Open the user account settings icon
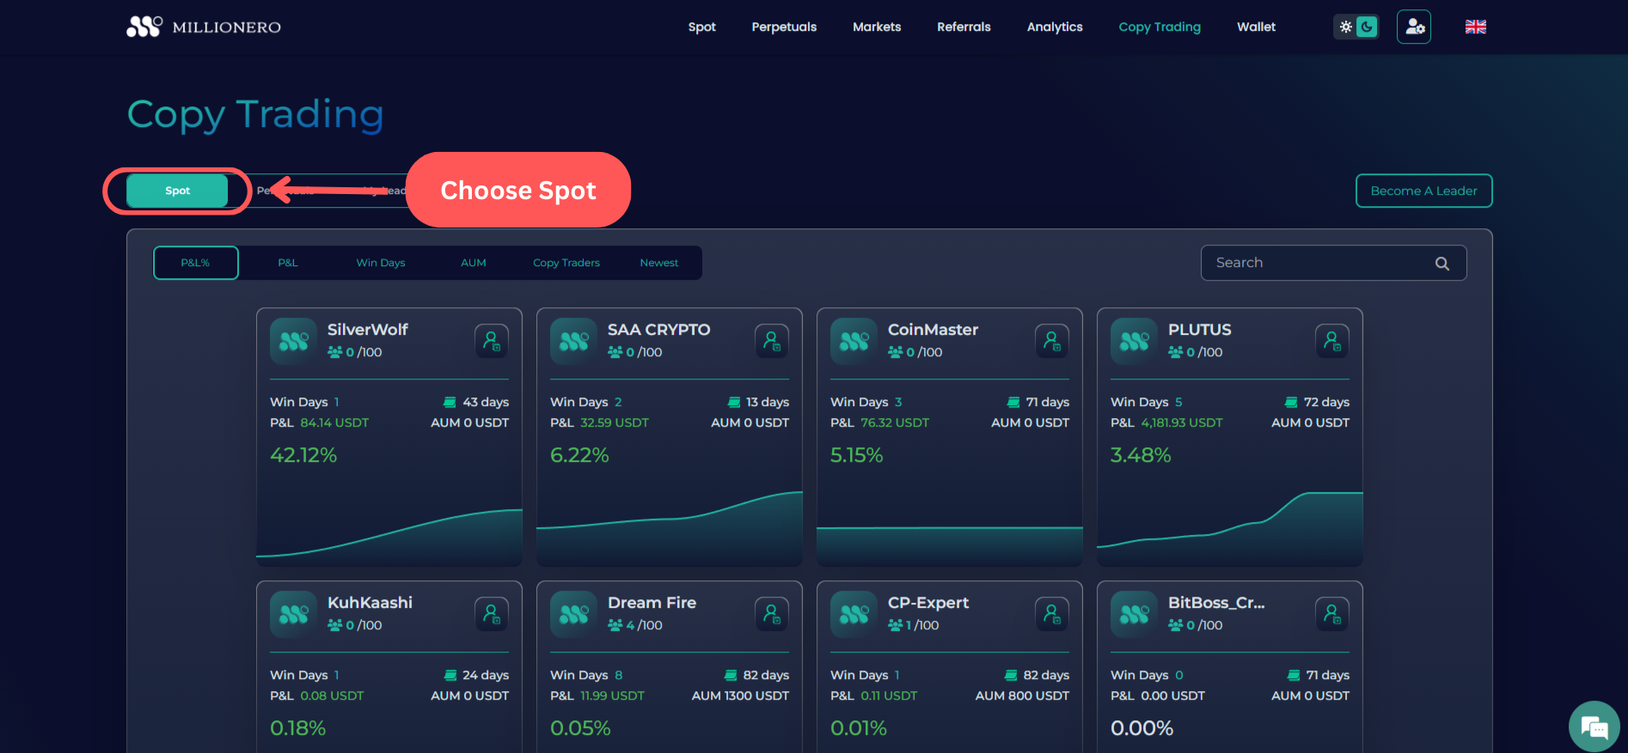The image size is (1628, 753). (x=1414, y=27)
